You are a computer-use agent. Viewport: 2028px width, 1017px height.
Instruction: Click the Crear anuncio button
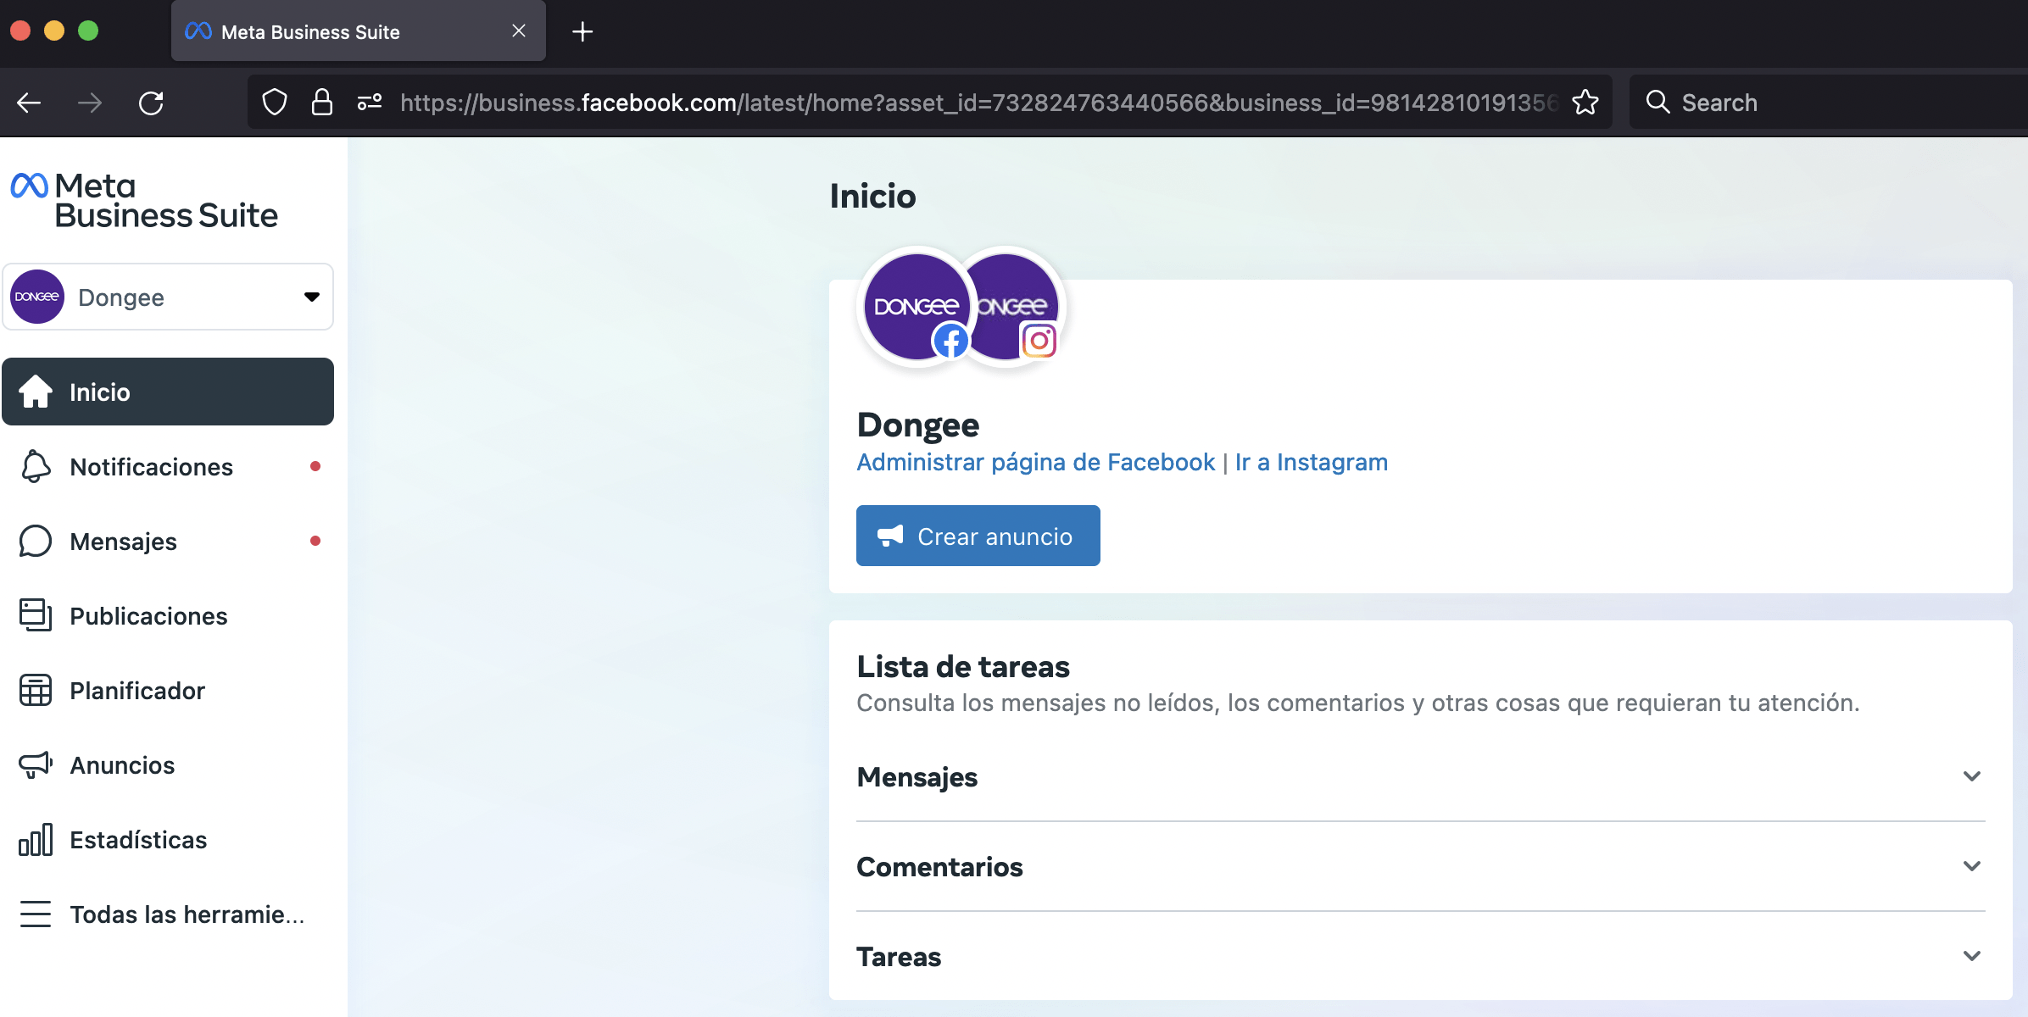point(978,536)
